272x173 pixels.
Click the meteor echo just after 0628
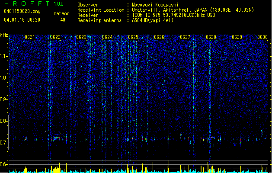(213, 138)
